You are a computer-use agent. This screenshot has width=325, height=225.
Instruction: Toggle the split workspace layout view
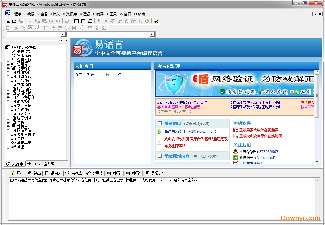[84, 21]
